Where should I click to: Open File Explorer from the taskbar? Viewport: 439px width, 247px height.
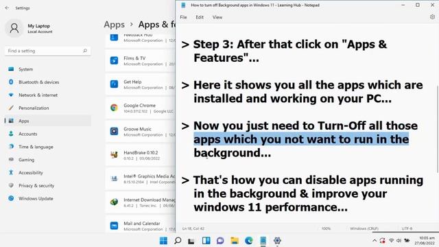tap(235, 240)
